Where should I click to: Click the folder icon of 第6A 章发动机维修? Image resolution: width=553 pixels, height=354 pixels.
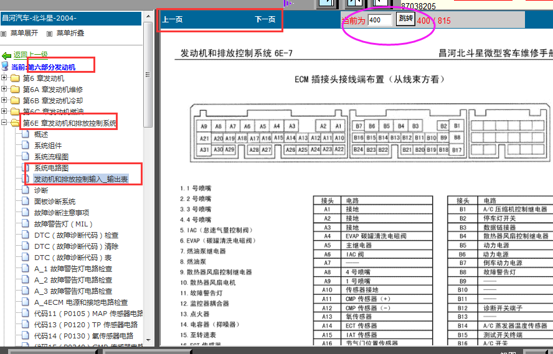[15, 89]
